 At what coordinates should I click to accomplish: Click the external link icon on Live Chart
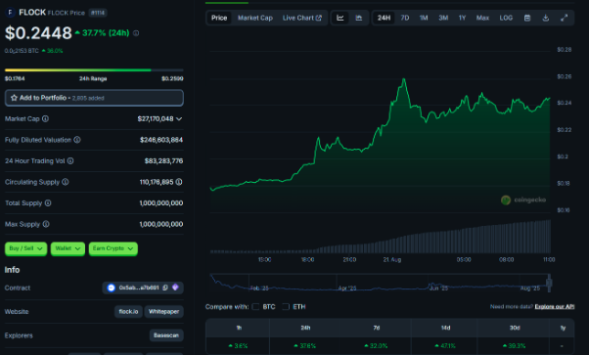click(x=319, y=18)
